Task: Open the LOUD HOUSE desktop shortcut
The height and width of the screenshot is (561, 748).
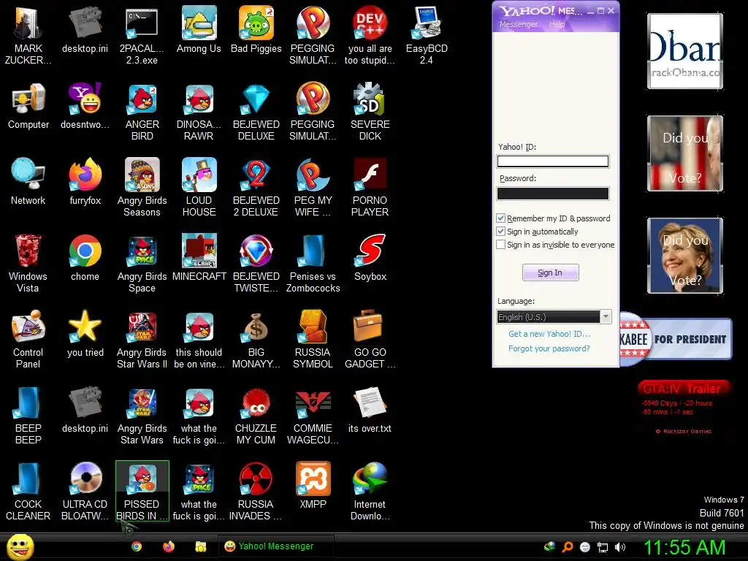Action: [199, 187]
